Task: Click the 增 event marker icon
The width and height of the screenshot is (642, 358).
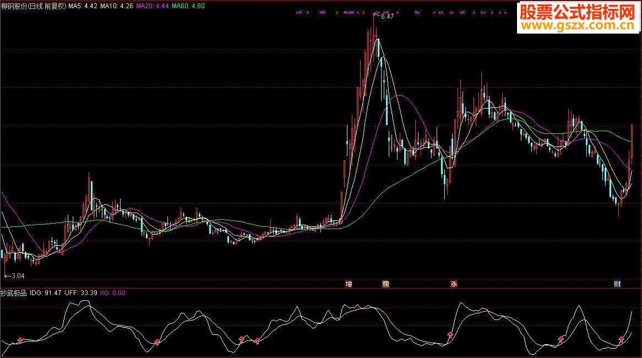Action: pos(349,284)
